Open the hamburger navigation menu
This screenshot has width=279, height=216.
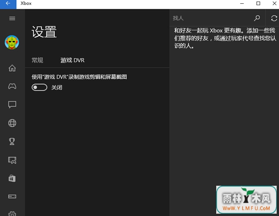point(12,18)
